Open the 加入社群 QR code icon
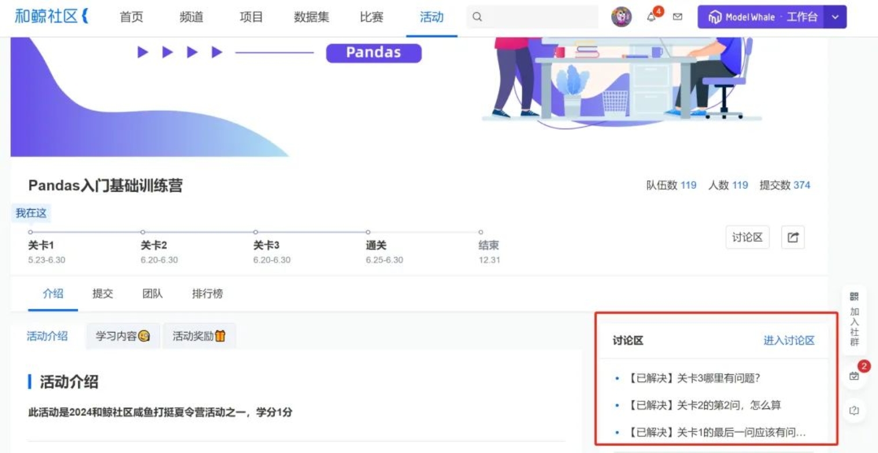Screen dimensions: 878x453 coord(854,297)
